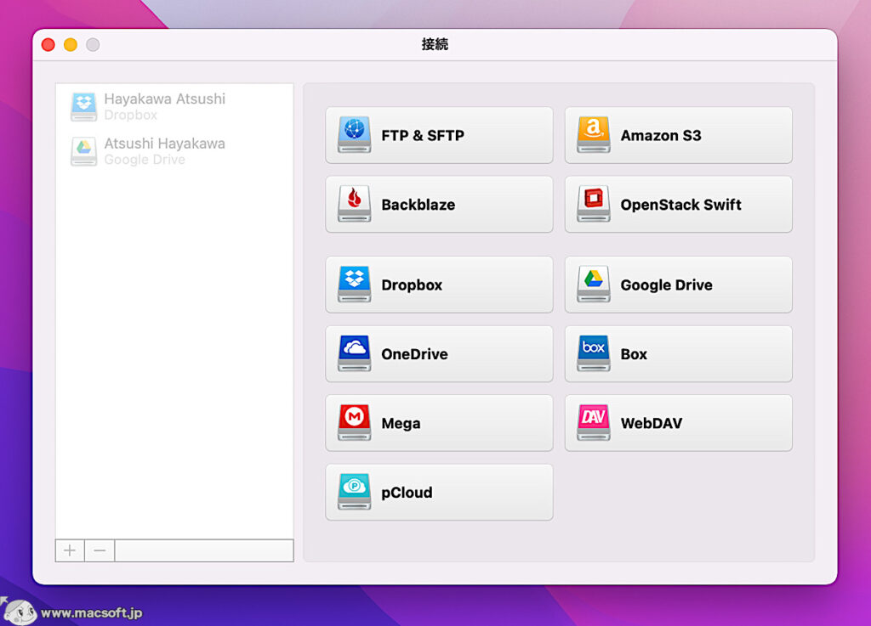Choose the Mega connection label

click(401, 424)
